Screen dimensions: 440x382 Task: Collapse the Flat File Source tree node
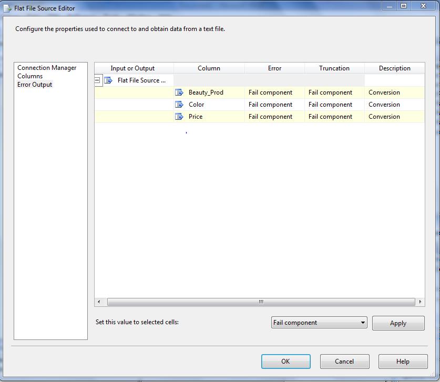(x=98, y=80)
